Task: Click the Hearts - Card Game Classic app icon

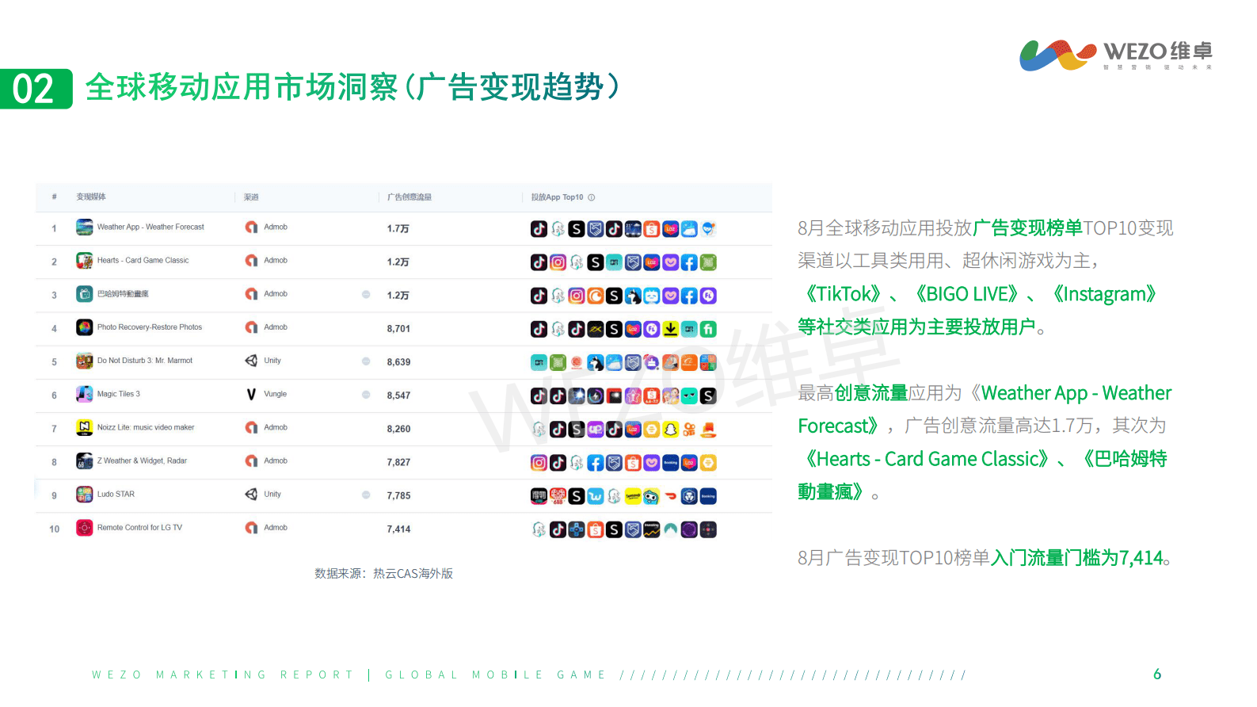Action: click(x=85, y=261)
